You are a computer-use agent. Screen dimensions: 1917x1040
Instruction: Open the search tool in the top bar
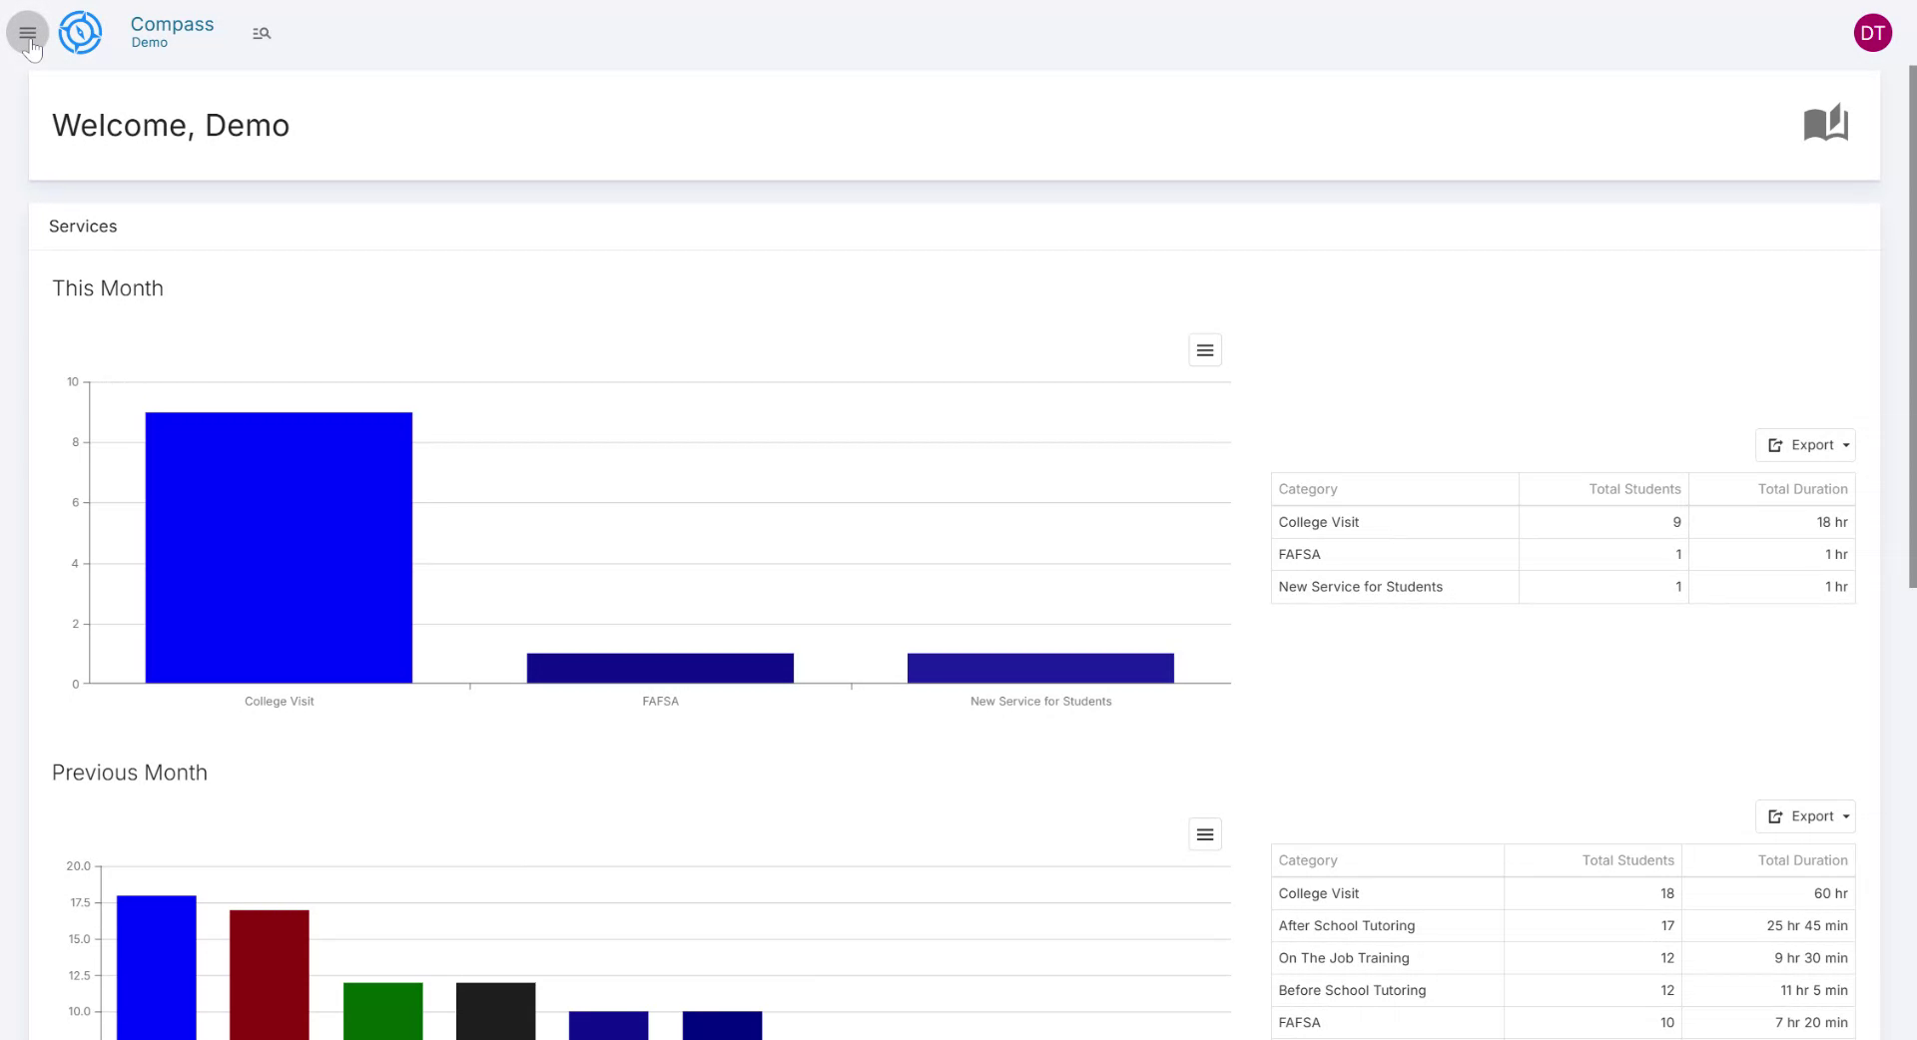tap(261, 32)
